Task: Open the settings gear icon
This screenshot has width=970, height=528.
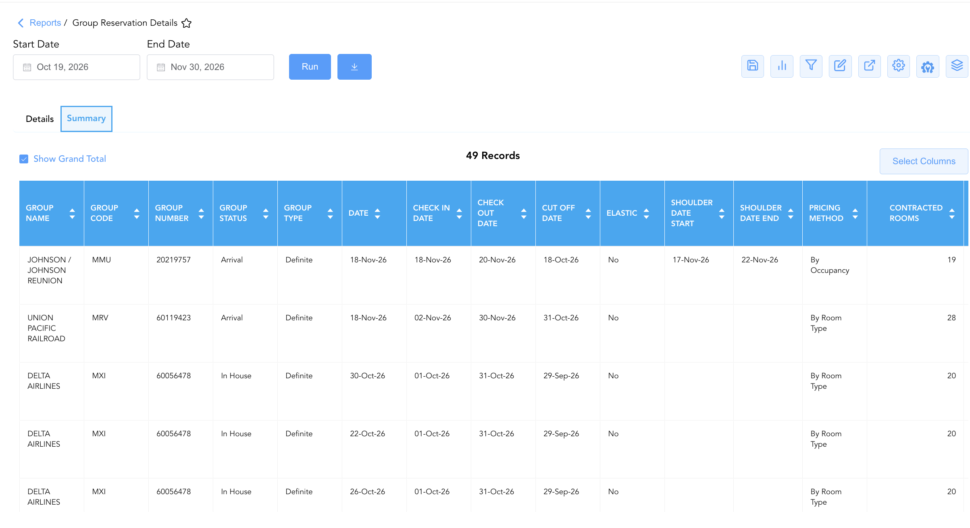Action: [899, 66]
